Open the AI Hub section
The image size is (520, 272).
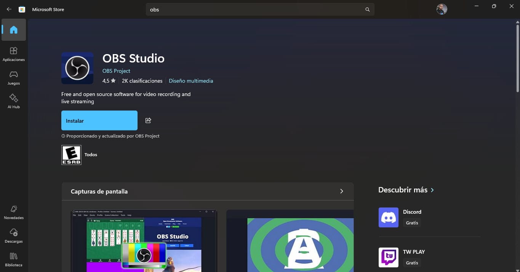tap(14, 101)
